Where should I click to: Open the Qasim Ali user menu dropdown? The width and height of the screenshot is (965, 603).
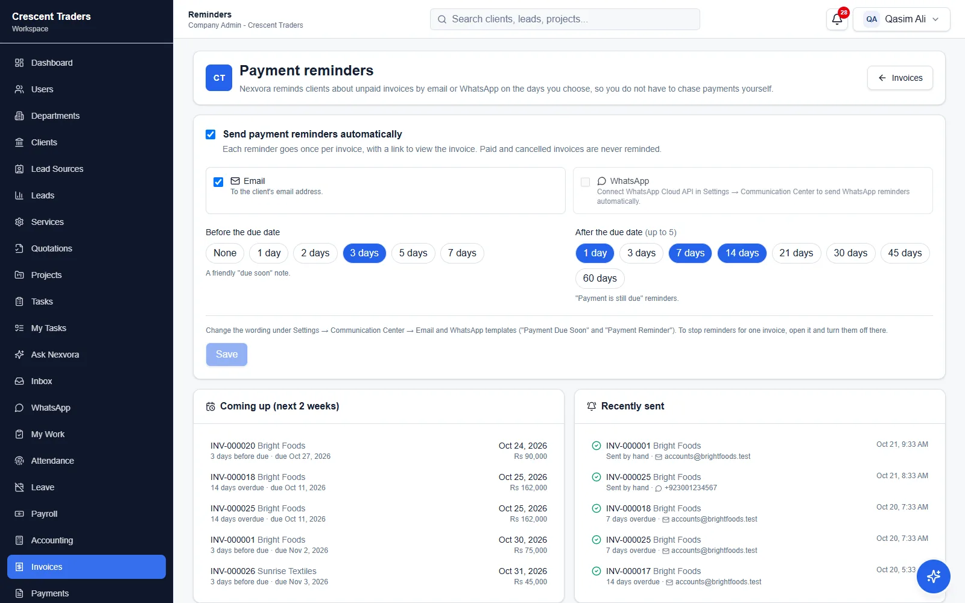click(x=902, y=19)
